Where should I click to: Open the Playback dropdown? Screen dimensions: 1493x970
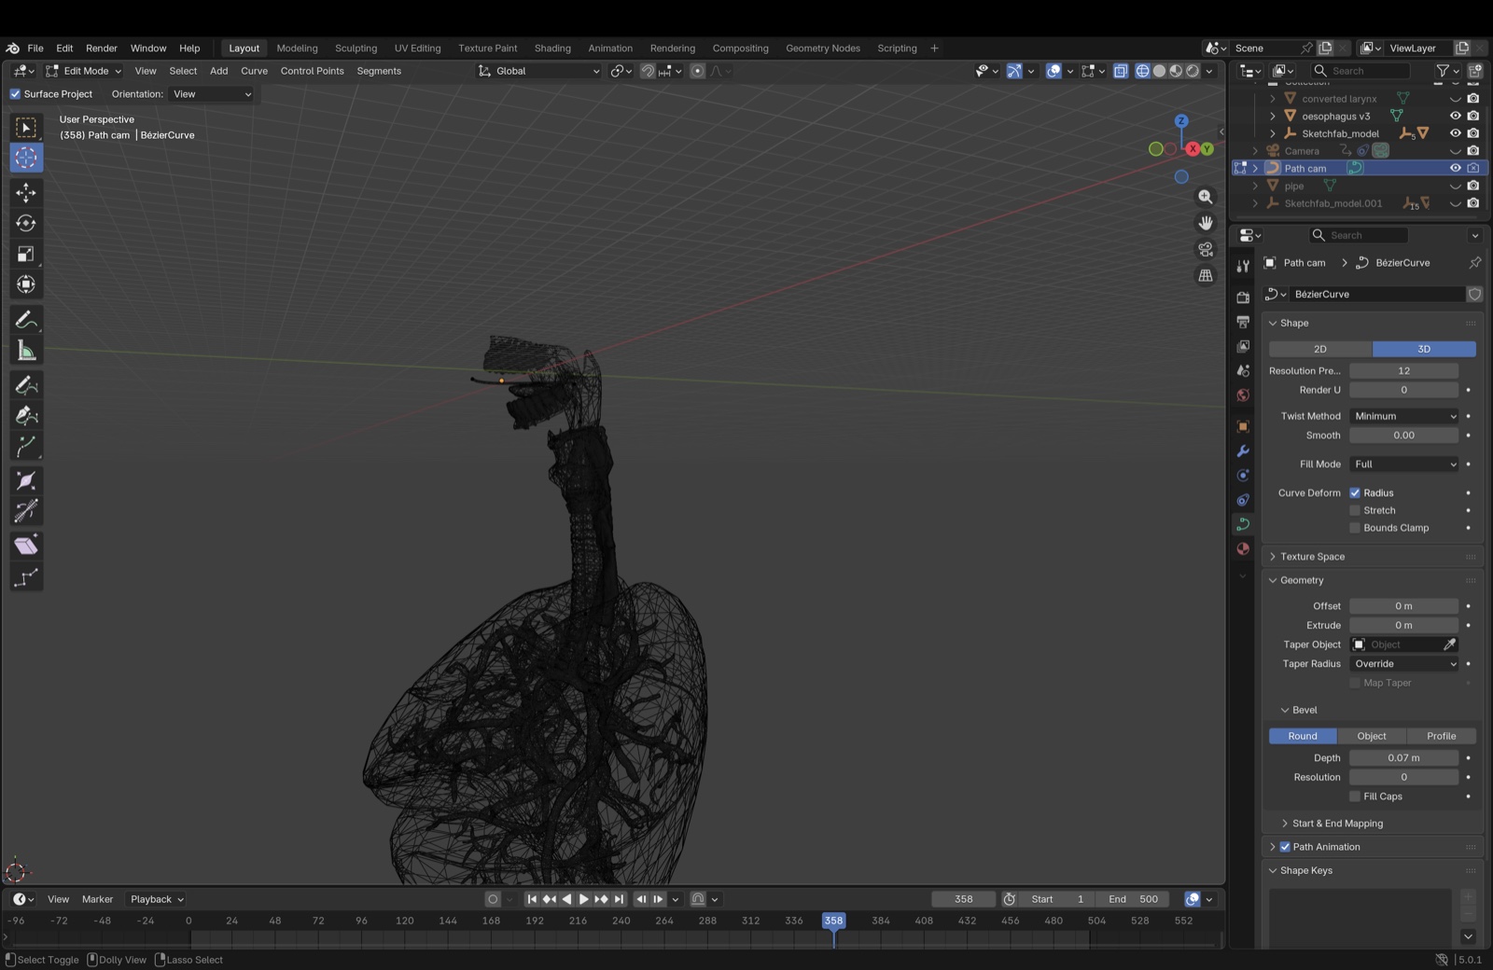157,899
